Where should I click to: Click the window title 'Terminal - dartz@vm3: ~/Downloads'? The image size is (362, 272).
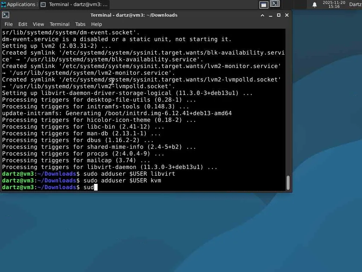pos(134,15)
